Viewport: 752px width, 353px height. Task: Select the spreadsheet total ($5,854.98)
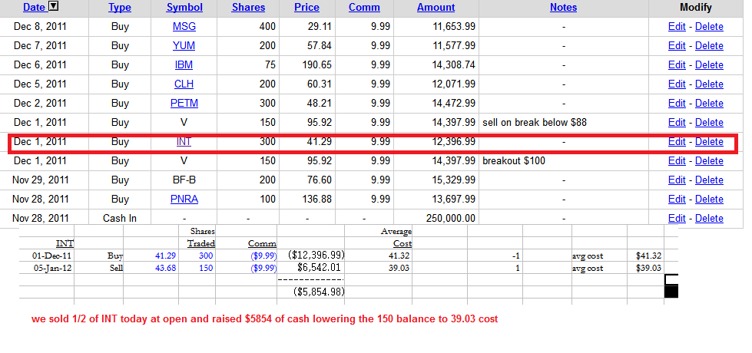(319, 292)
